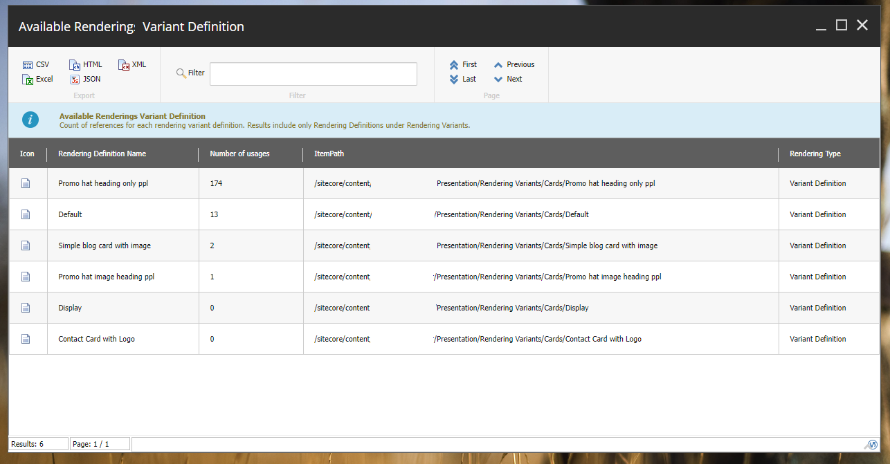Click the item path ending in Cards/Default
Viewport: 890px width, 464px height.
coord(451,214)
